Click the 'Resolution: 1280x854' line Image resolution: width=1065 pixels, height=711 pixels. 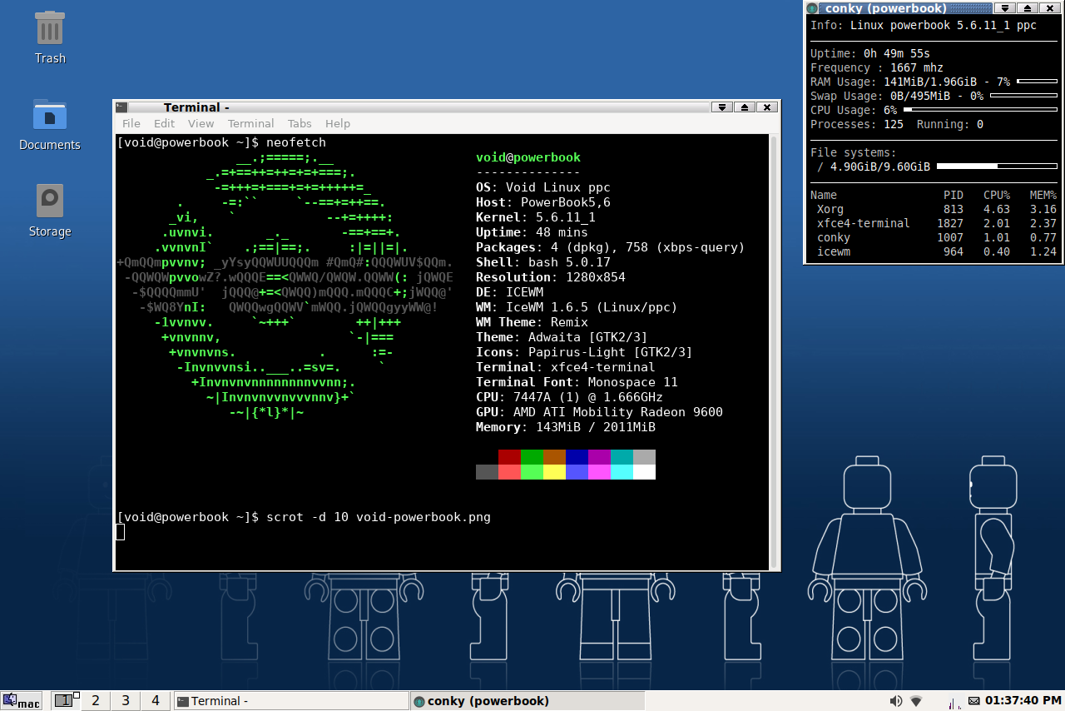551,277
